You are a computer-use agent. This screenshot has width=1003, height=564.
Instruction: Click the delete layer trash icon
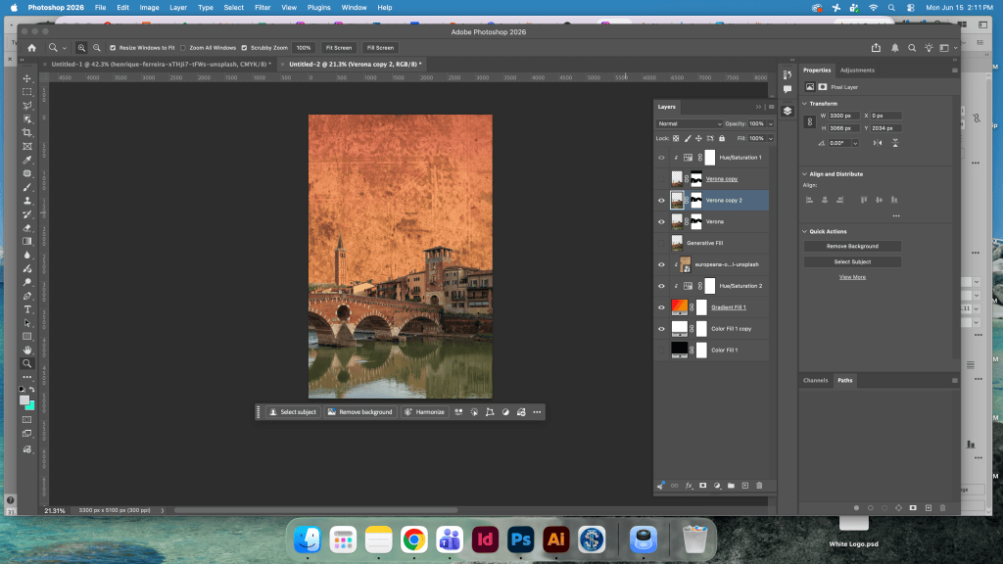(759, 486)
